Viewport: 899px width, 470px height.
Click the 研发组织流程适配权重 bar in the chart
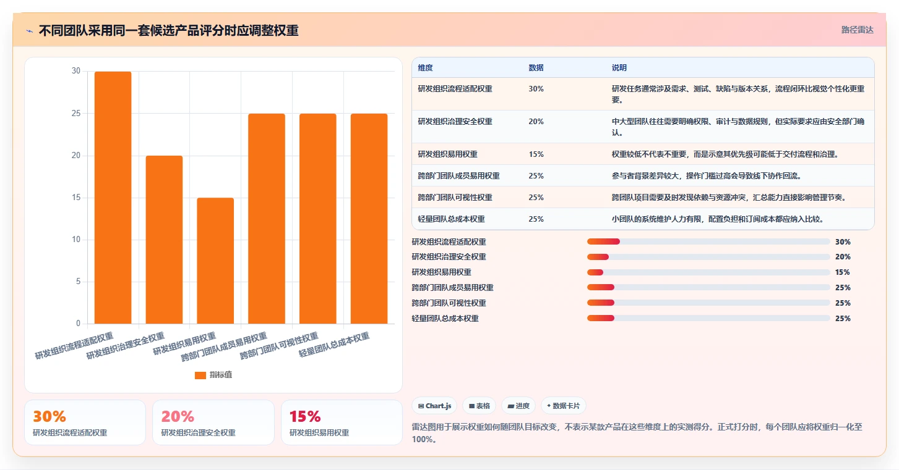click(113, 198)
